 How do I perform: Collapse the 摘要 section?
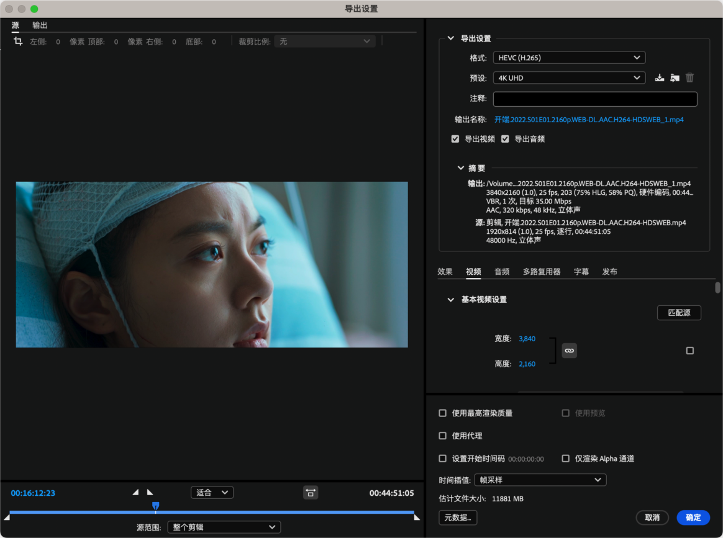point(460,168)
